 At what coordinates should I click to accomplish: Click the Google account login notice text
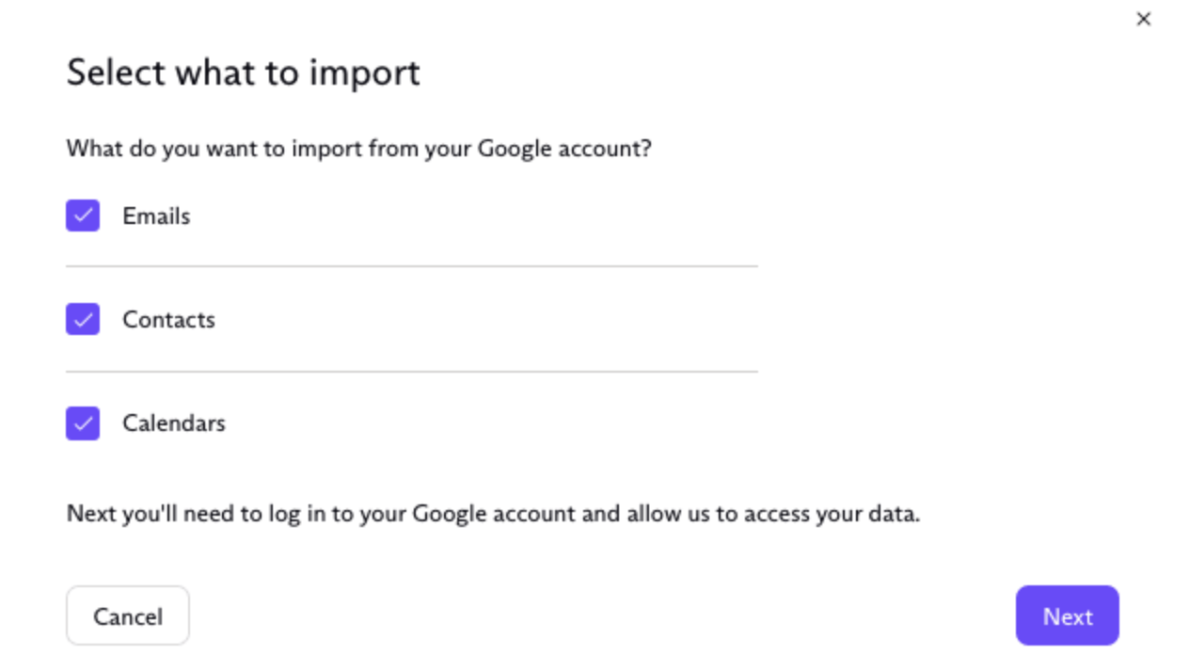pyautogui.click(x=493, y=514)
